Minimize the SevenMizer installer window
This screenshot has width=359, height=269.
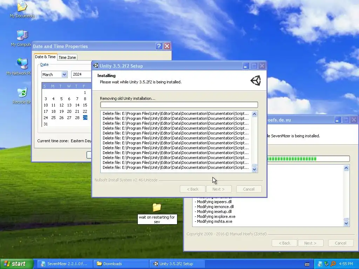pyautogui.click(x=337, y=120)
